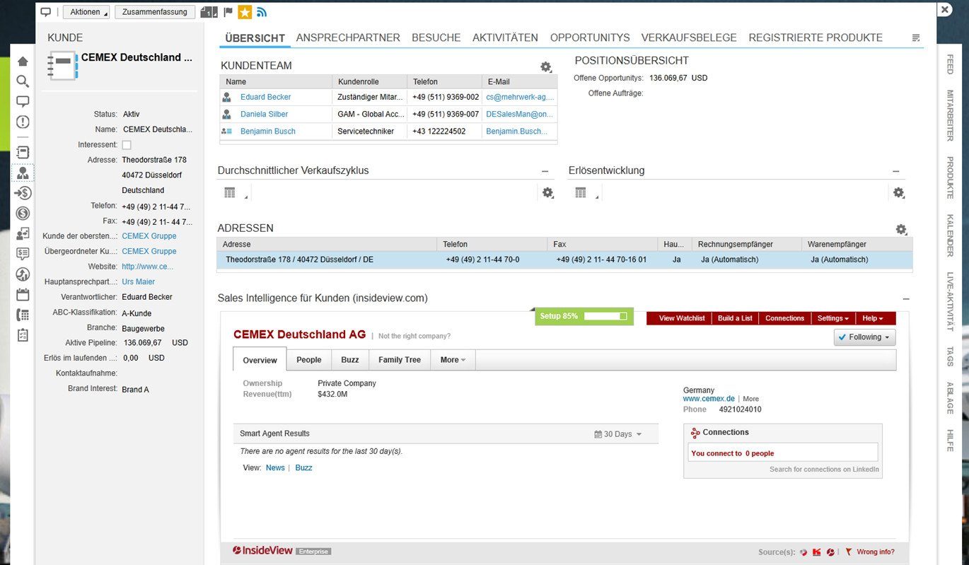The image size is (969, 565).
Task: Open the clipboard checklist icon in sidebar
Action: tap(23, 334)
